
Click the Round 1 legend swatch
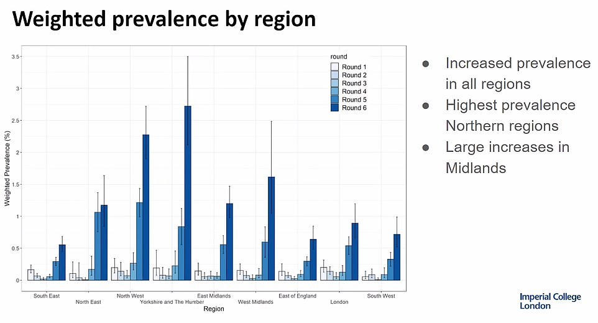coord(335,67)
